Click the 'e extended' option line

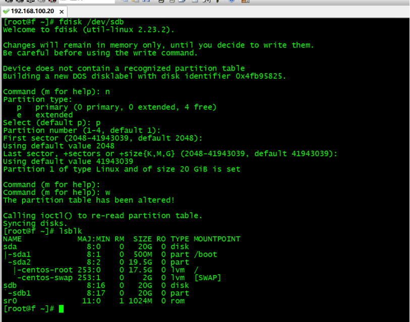[45, 115]
